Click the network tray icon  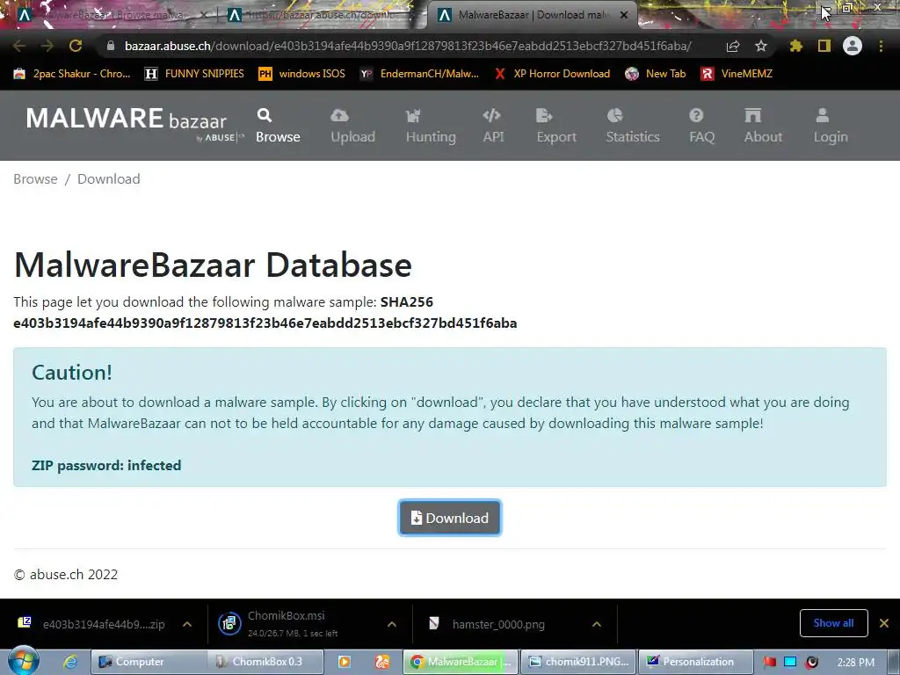(790, 662)
